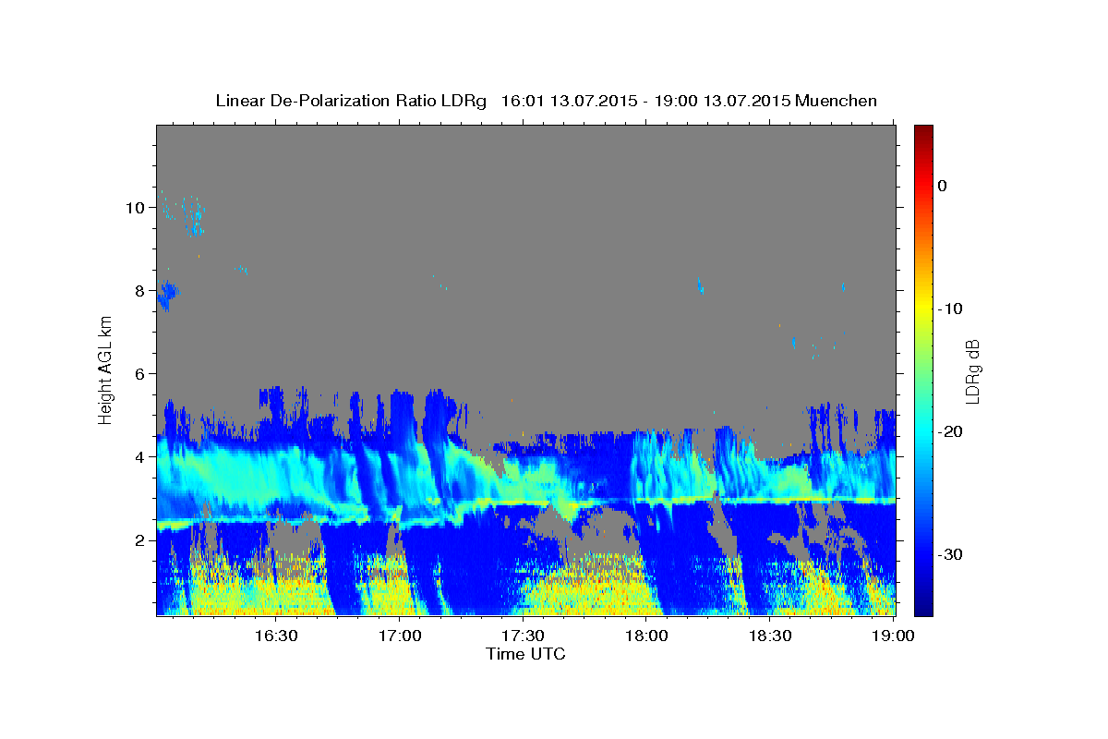Click the 17:30 time tick label
This screenshot has height=739, width=1108.
pos(523,636)
